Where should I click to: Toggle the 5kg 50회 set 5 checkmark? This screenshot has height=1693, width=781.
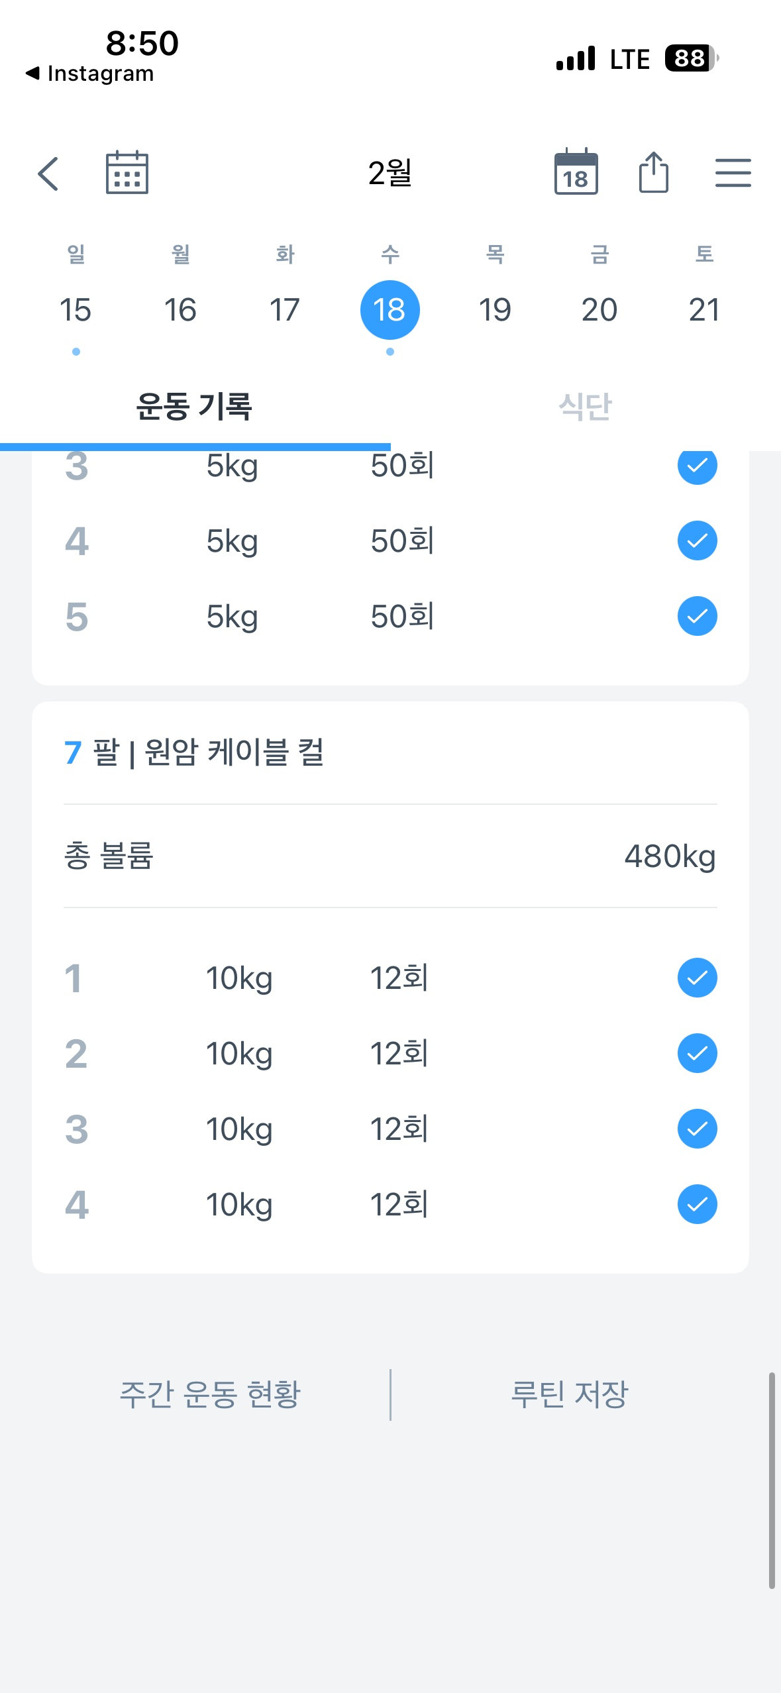point(697,616)
